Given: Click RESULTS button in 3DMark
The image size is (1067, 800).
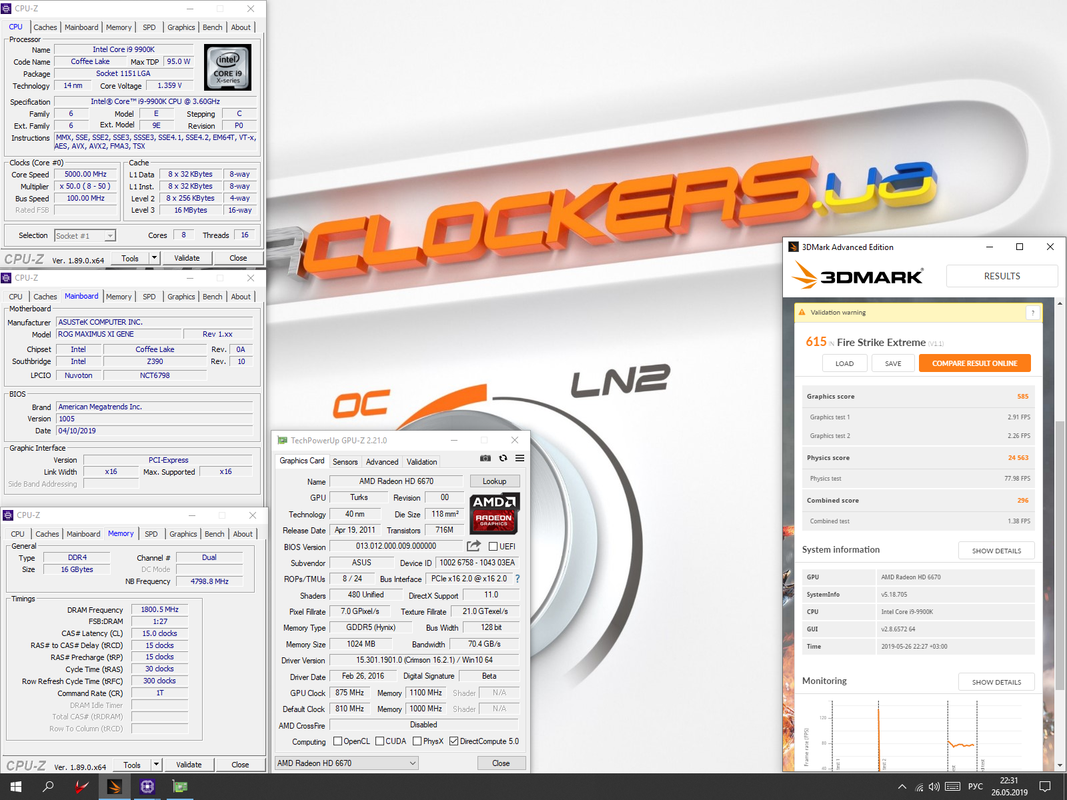Looking at the screenshot, I should pos(1002,276).
